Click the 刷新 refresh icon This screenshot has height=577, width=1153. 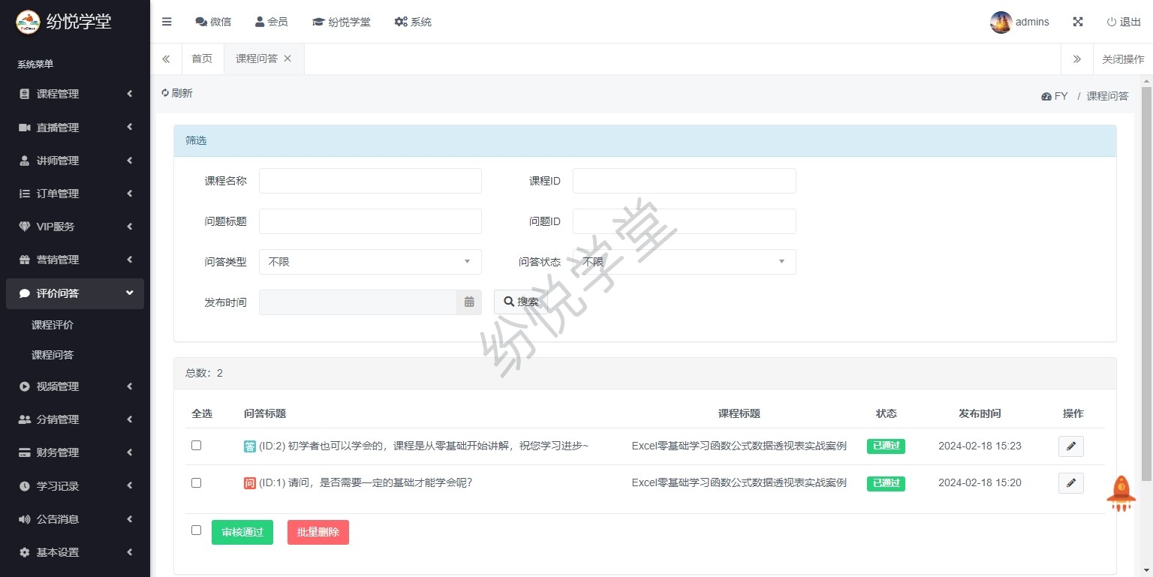(165, 93)
